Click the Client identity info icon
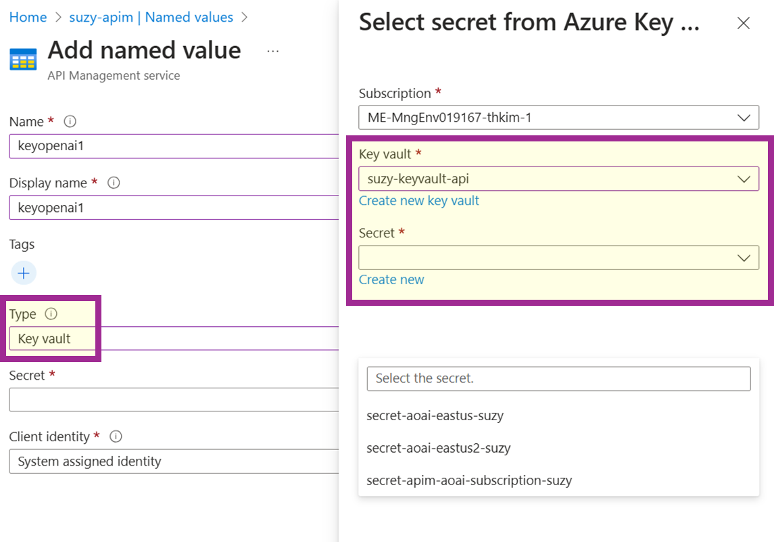This screenshot has height=542, width=774. tap(116, 436)
